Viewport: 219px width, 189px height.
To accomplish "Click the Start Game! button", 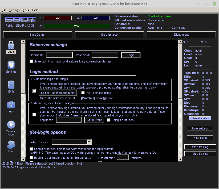I will [37, 35].
